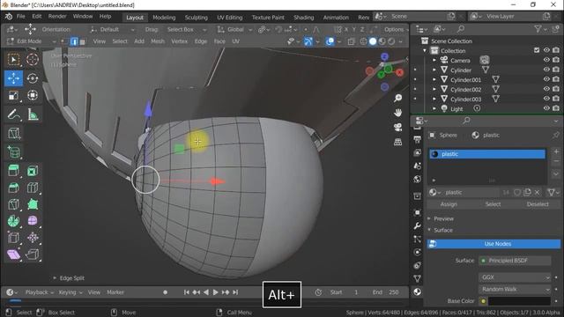Click the Principled BSDF surface shader button
Screen dimensions: 564x317
point(515,261)
